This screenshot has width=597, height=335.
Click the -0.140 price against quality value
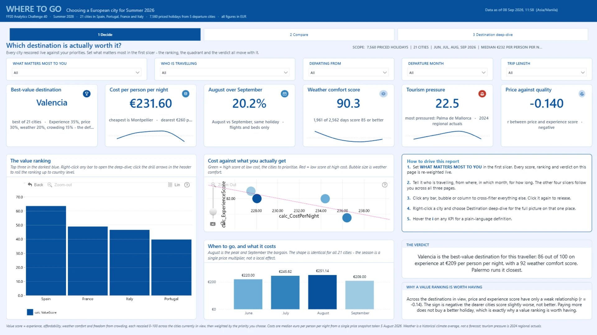click(546, 103)
